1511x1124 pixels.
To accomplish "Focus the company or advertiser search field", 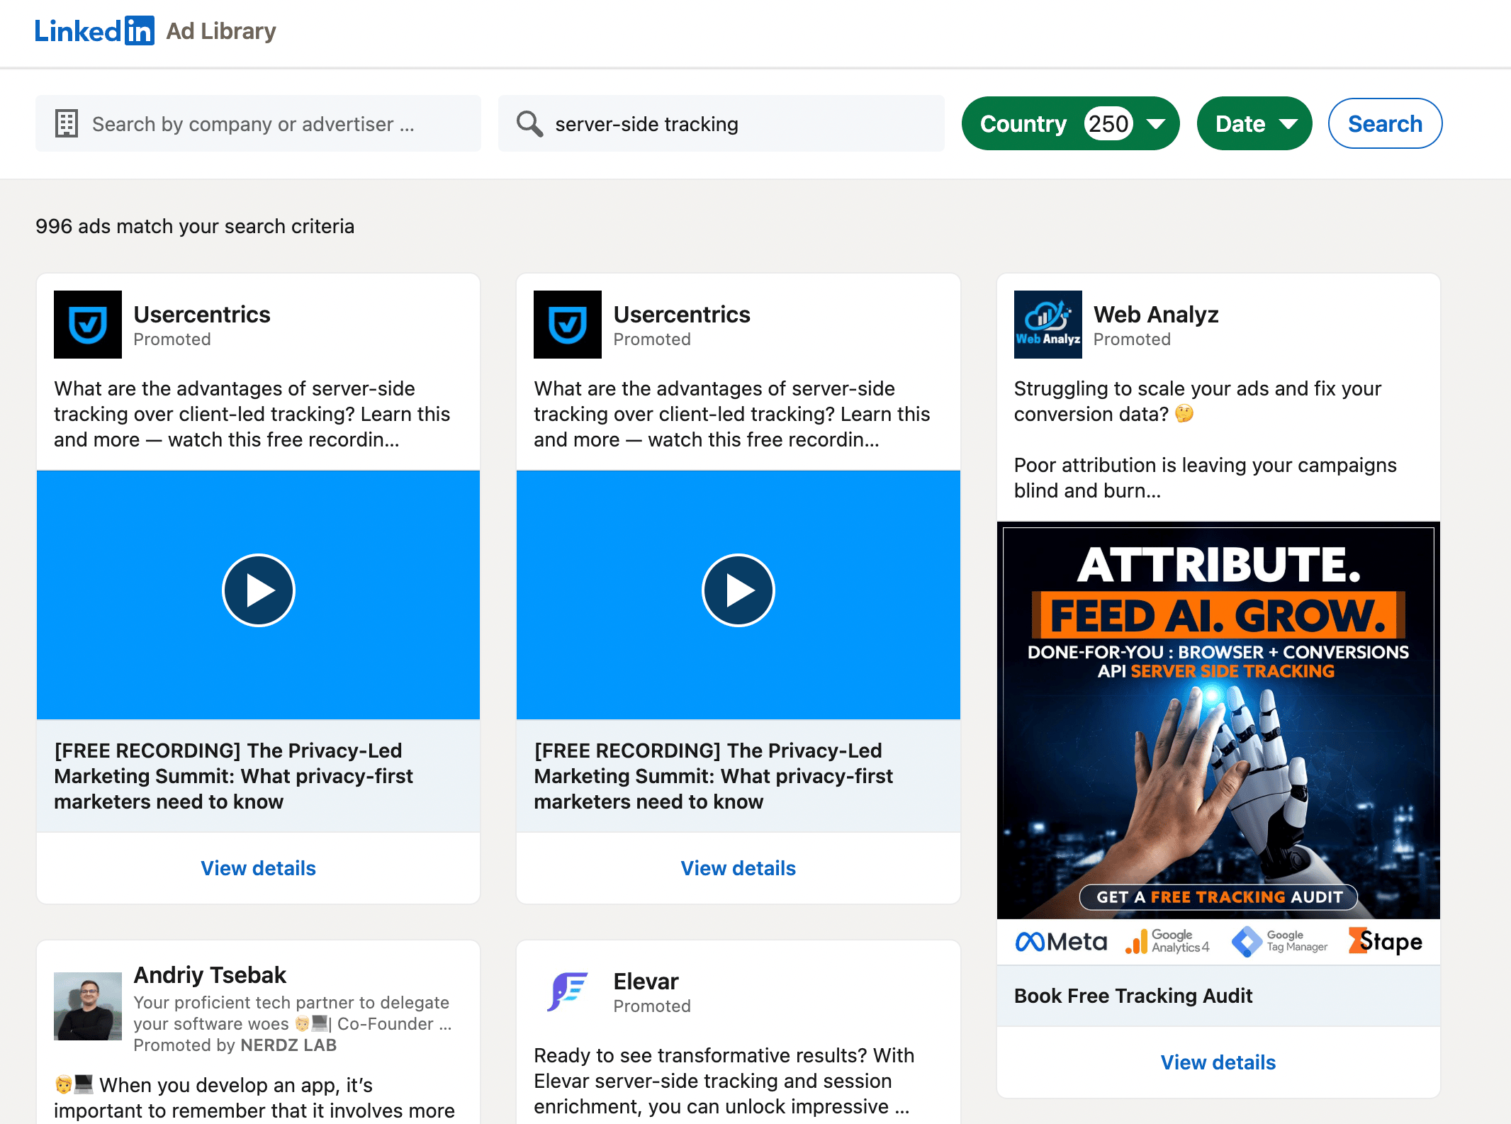I will (x=258, y=123).
